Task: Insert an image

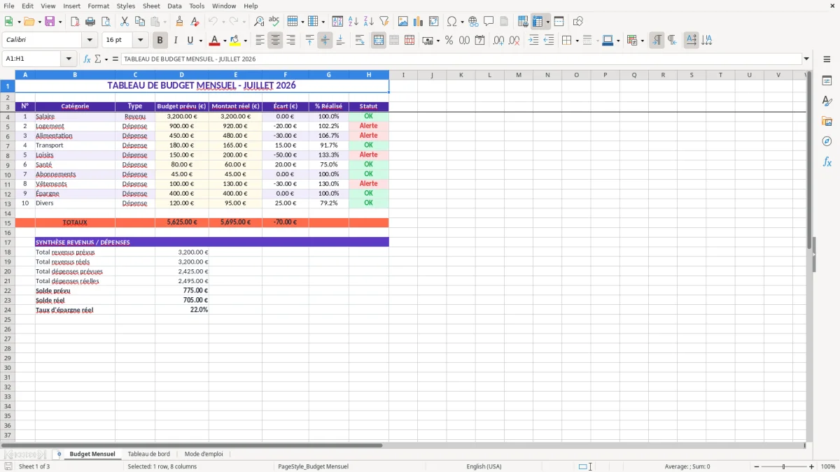Action: (x=403, y=22)
